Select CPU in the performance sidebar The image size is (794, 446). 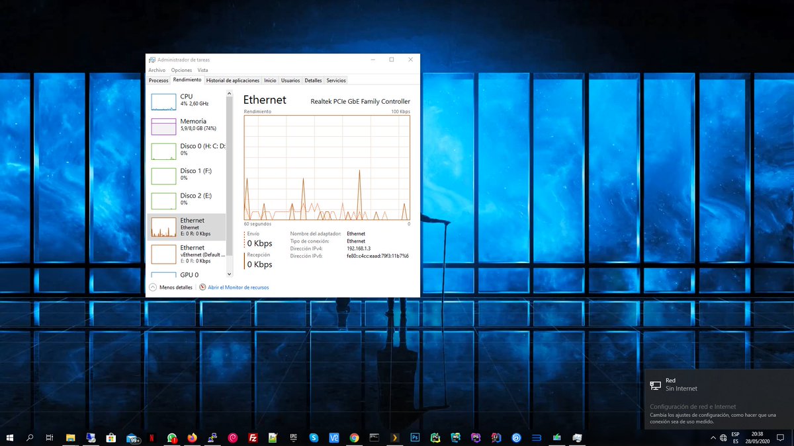[186, 100]
